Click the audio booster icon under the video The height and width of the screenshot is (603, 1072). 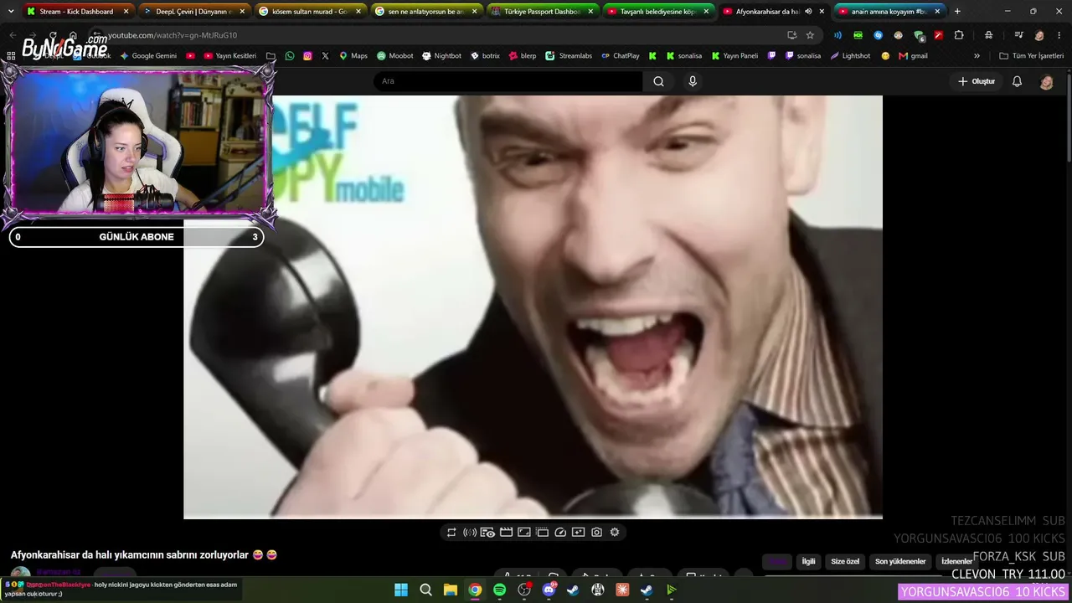pos(470,532)
